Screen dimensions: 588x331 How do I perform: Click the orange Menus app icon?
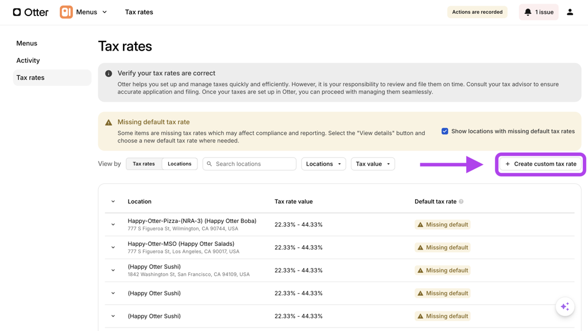click(66, 12)
